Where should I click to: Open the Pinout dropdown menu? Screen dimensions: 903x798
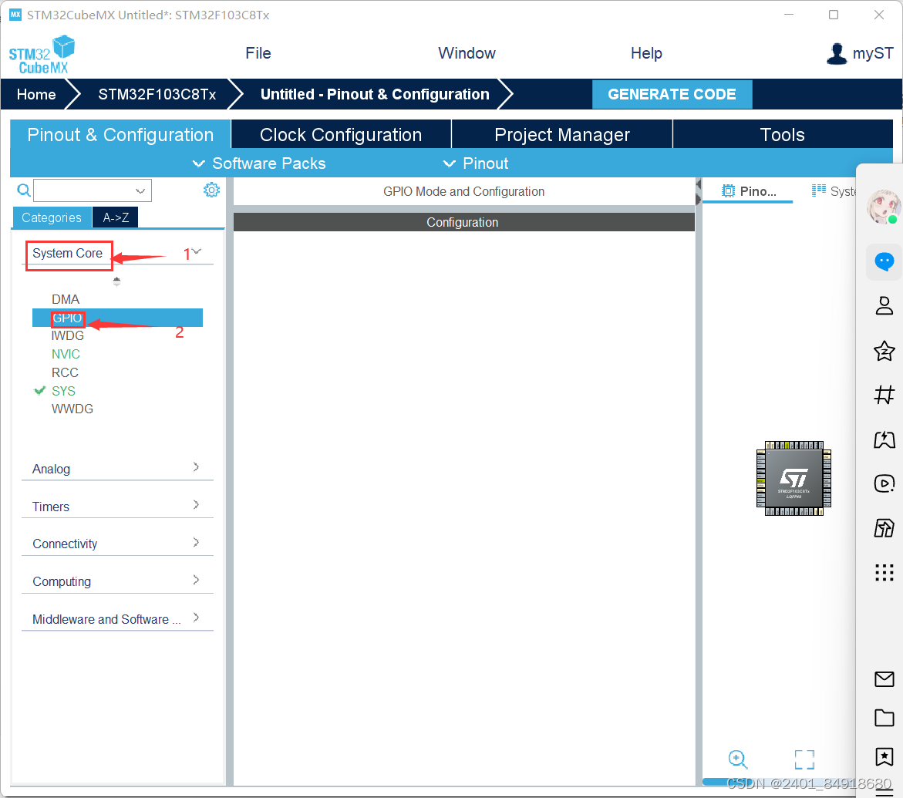(476, 163)
